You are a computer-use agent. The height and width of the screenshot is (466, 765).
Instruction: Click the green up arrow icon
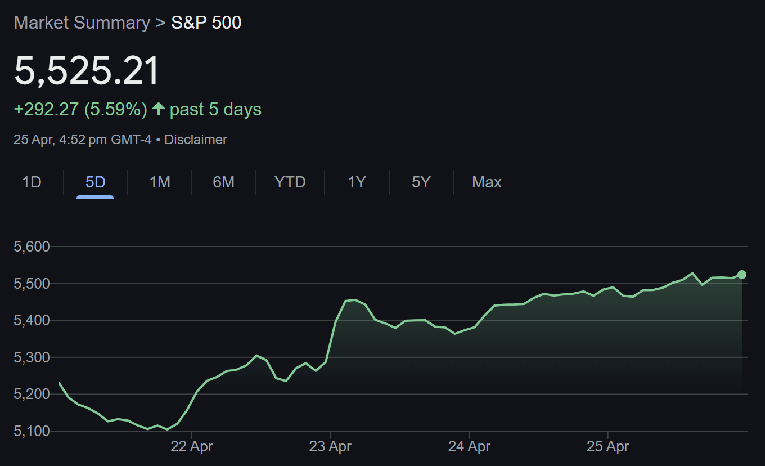[159, 109]
